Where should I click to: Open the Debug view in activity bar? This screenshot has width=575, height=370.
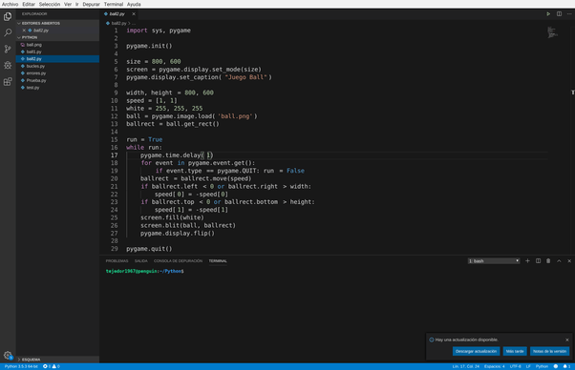(x=8, y=65)
